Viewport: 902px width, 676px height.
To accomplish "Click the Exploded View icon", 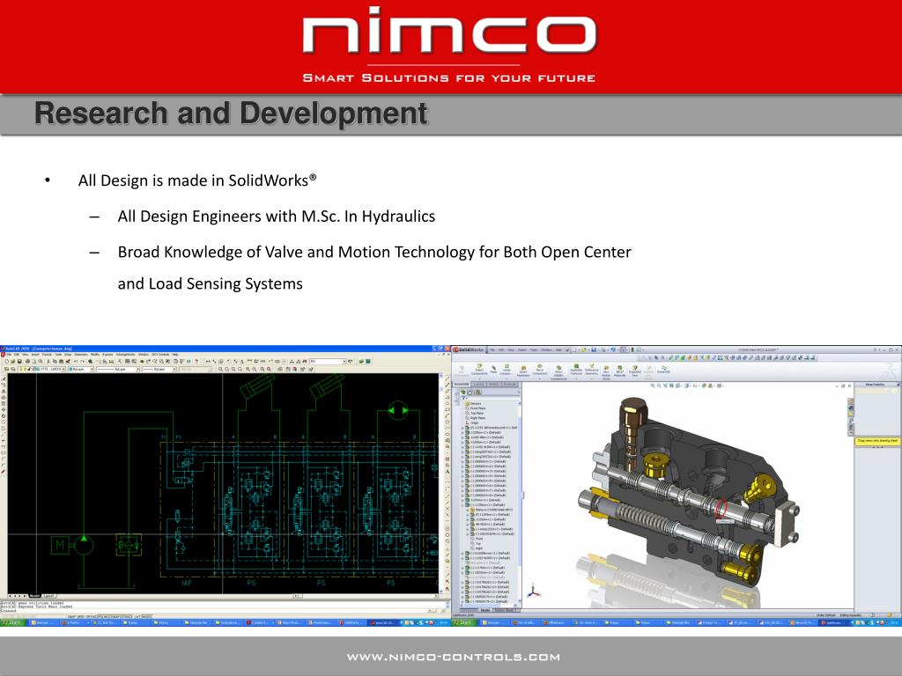I will point(634,371).
